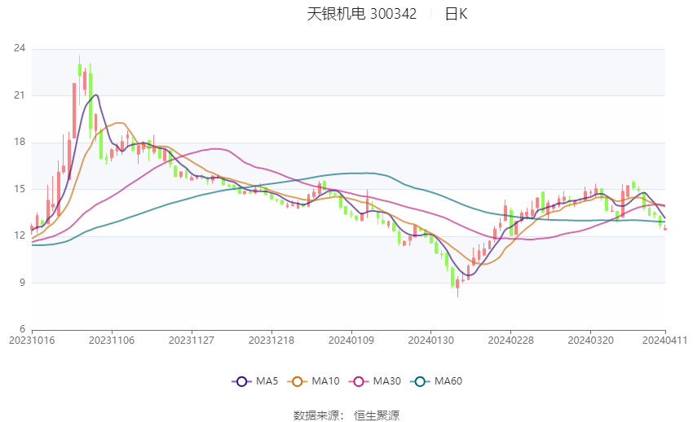
Task: Click y-axis value 9
Action: point(23,283)
